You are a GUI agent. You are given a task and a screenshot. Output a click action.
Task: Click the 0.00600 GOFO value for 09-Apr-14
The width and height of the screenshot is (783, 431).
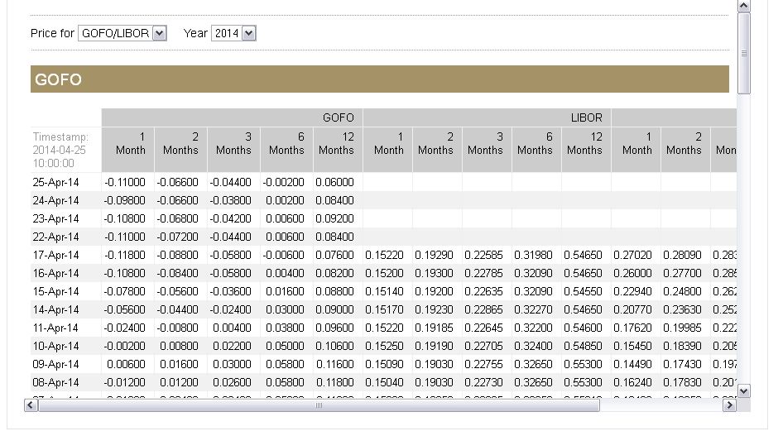(126, 364)
